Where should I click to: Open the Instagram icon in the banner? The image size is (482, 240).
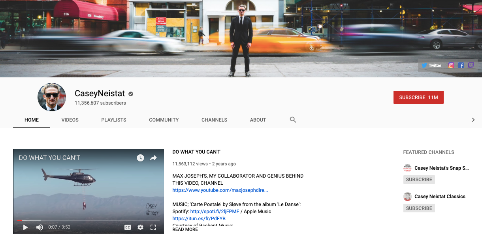pos(451,66)
